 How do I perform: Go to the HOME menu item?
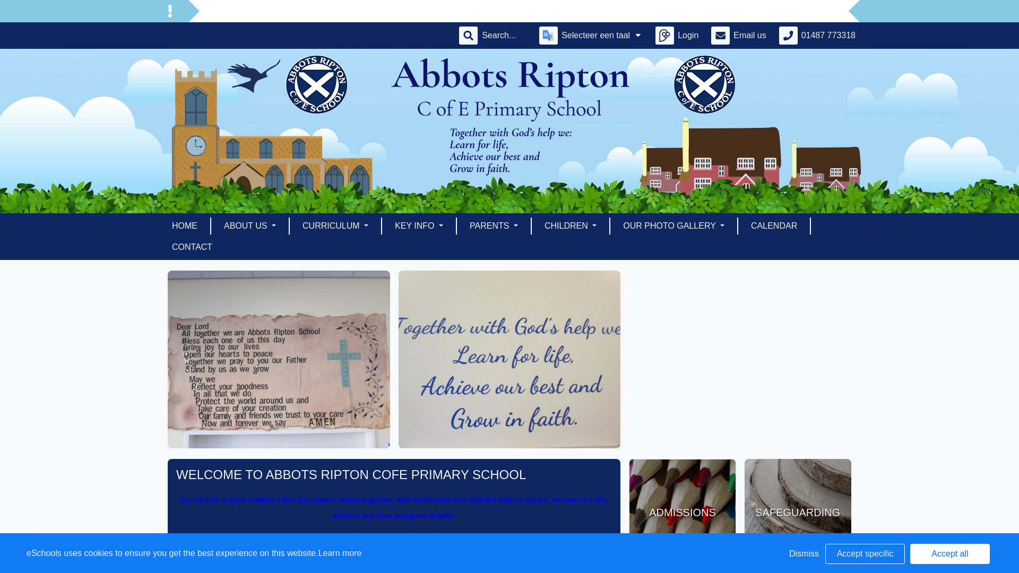tap(185, 226)
